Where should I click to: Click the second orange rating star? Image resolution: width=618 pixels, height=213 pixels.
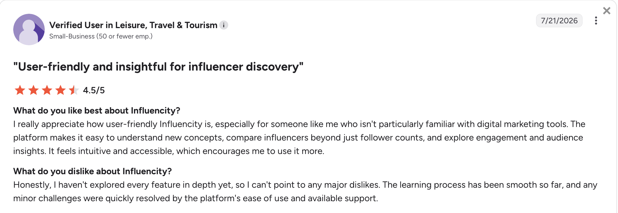(33, 90)
